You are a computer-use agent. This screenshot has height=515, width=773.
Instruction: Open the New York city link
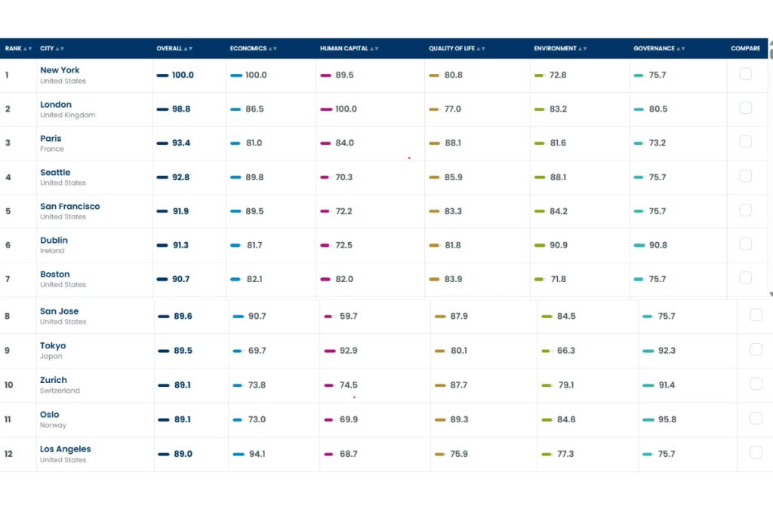pyautogui.click(x=60, y=70)
